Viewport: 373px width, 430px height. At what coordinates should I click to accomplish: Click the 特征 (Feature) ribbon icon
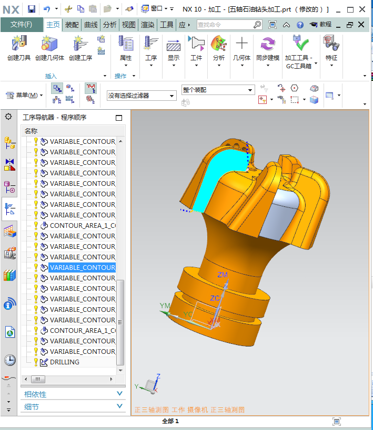click(x=331, y=45)
